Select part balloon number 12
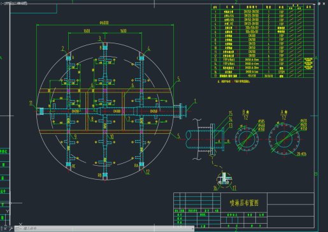This screenshot has width=328, height=232. pos(148,172)
